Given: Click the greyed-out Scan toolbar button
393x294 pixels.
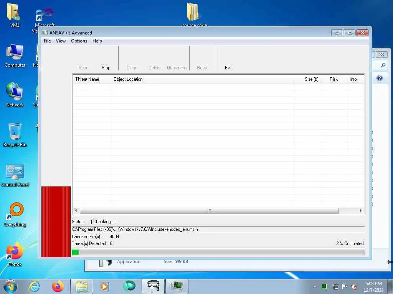Looking at the screenshot, I should [83, 68].
